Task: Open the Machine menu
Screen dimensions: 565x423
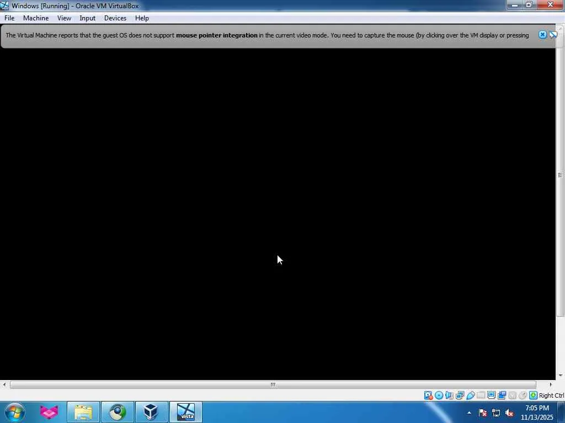Action: pos(36,18)
